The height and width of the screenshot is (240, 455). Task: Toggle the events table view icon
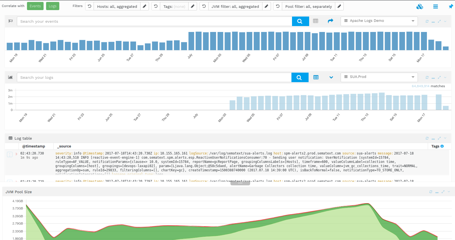(316, 21)
